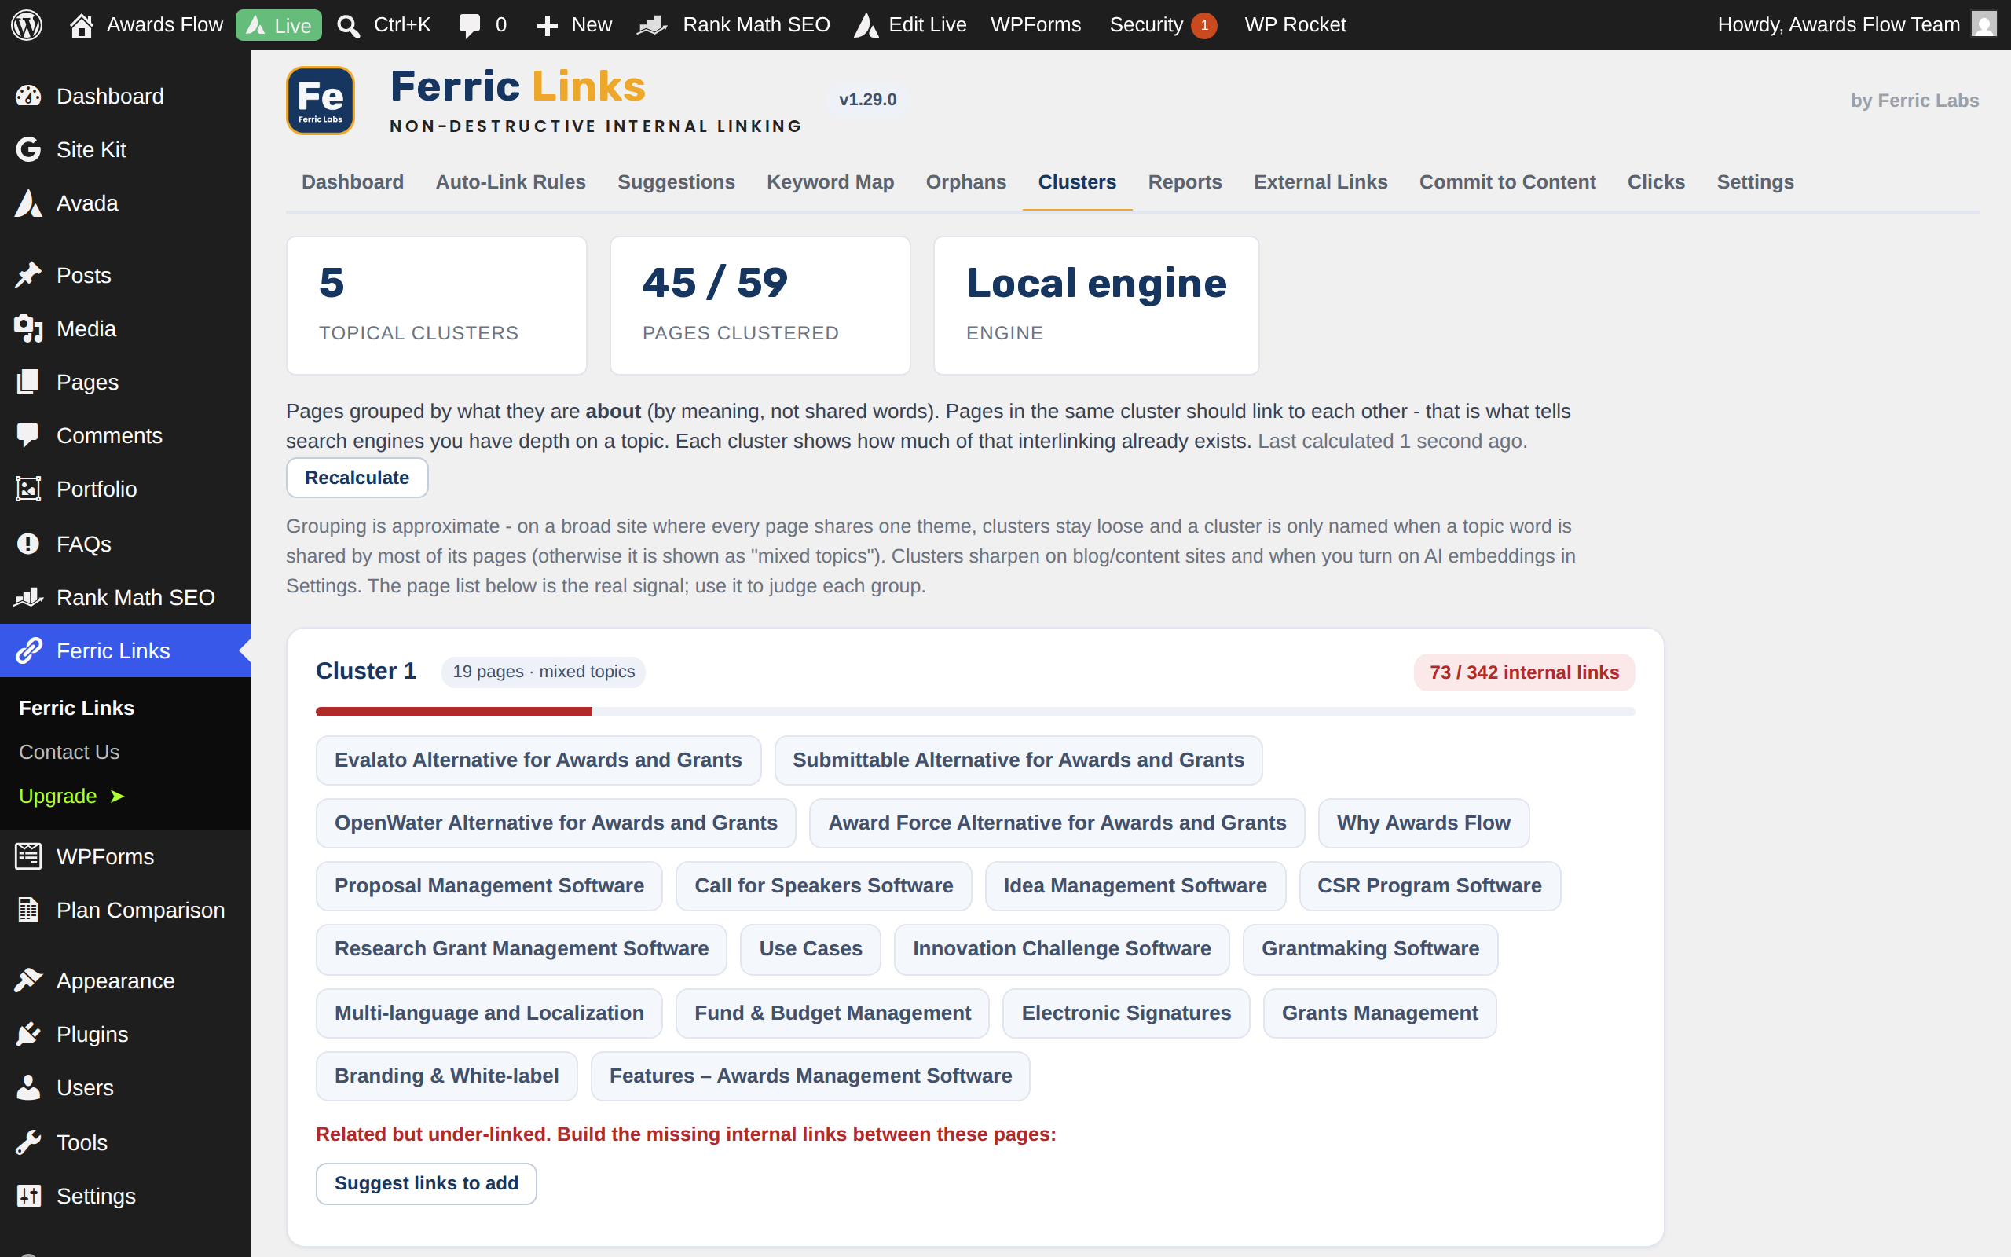
Task: Click the Cluster 1 internal links progress bar
Action: pos(975,712)
